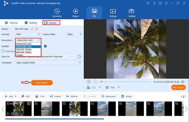
Task: Expand the Add dropdown arrow
Action: click(15, 96)
